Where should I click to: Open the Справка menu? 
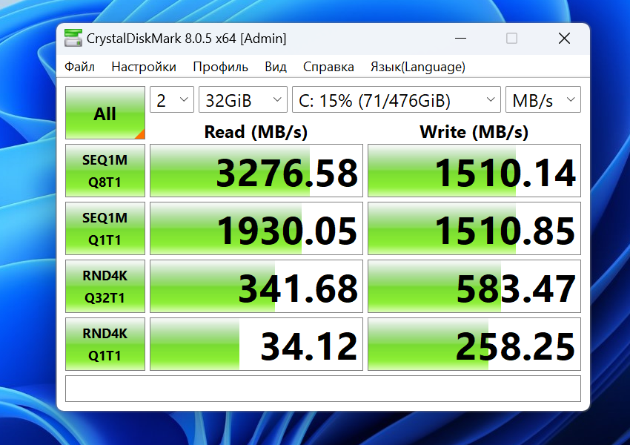[328, 67]
